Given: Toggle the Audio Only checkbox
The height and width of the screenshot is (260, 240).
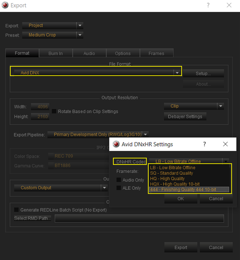Looking at the screenshot, I should click(x=119, y=180).
